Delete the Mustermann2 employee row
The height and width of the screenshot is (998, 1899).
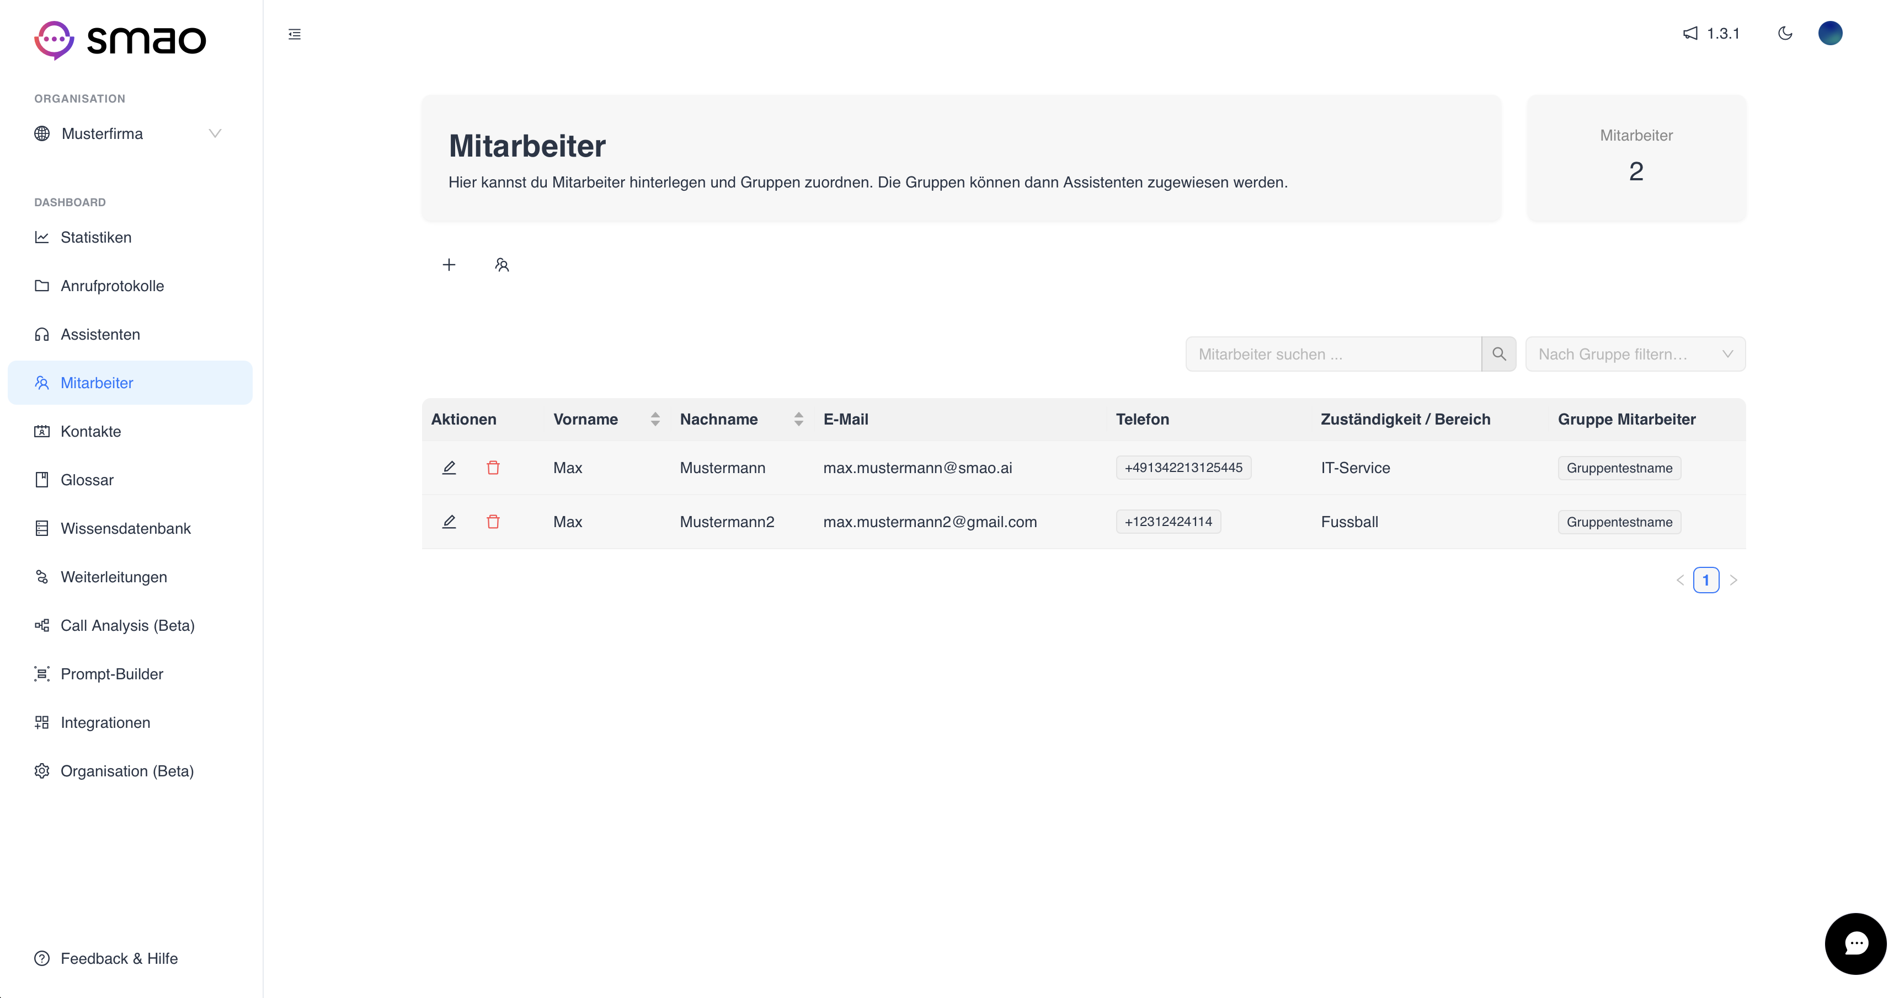pyautogui.click(x=493, y=522)
